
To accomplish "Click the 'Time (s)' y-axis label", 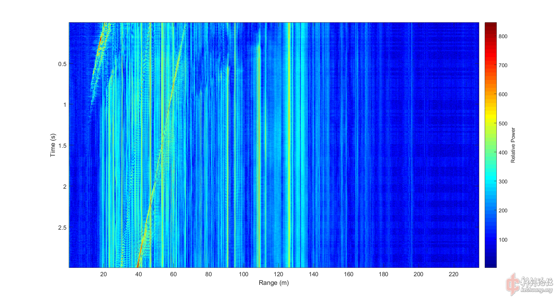I will point(53,145).
